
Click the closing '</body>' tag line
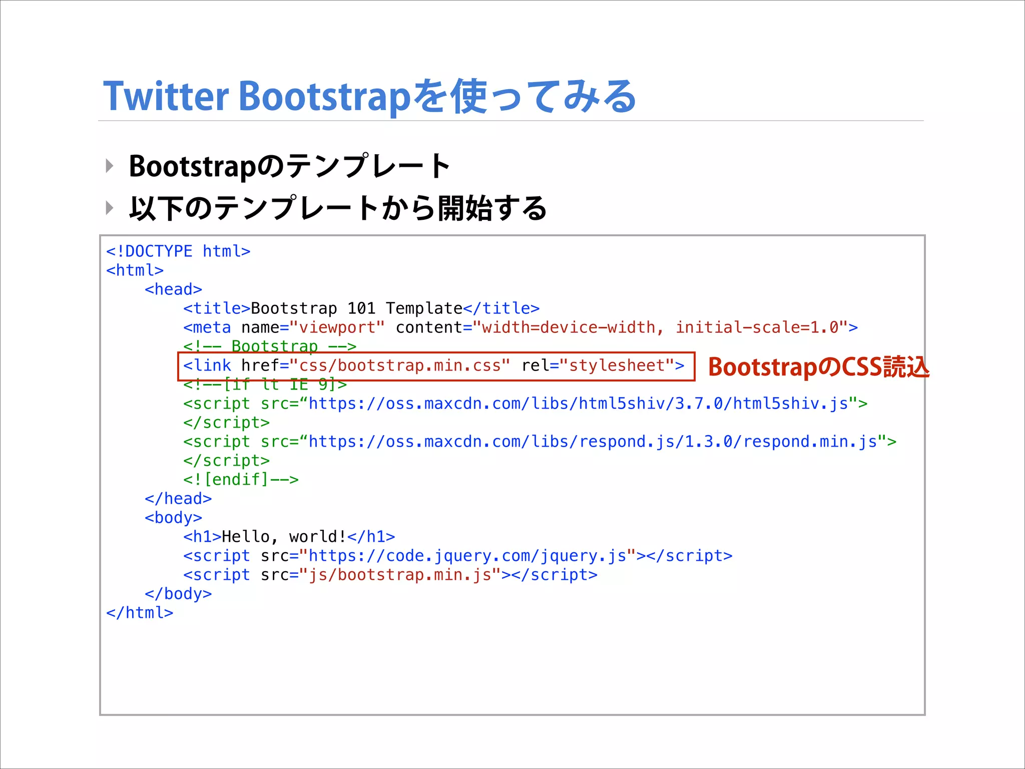click(178, 594)
